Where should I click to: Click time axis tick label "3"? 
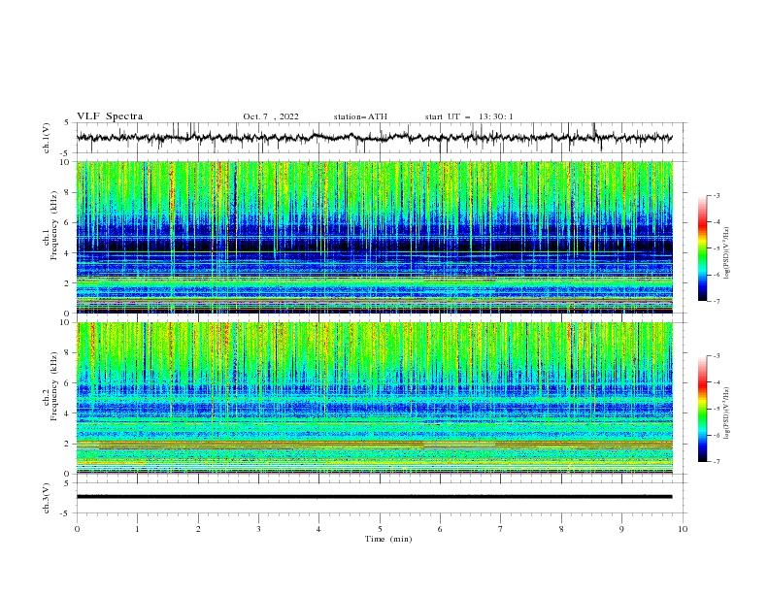click(258, 529)
